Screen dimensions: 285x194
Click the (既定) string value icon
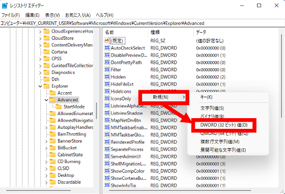tap(107, 41)
